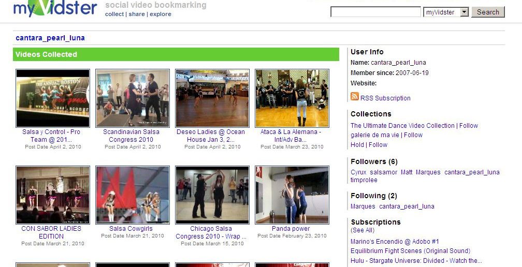Open the share link in header
522x267 pixels.
click(x=137, y=14)
